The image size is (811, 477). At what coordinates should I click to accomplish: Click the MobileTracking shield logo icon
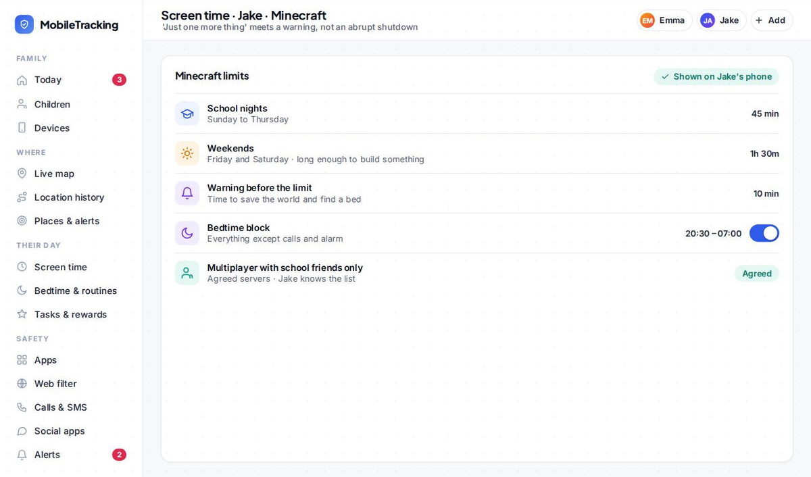point(24,25)
